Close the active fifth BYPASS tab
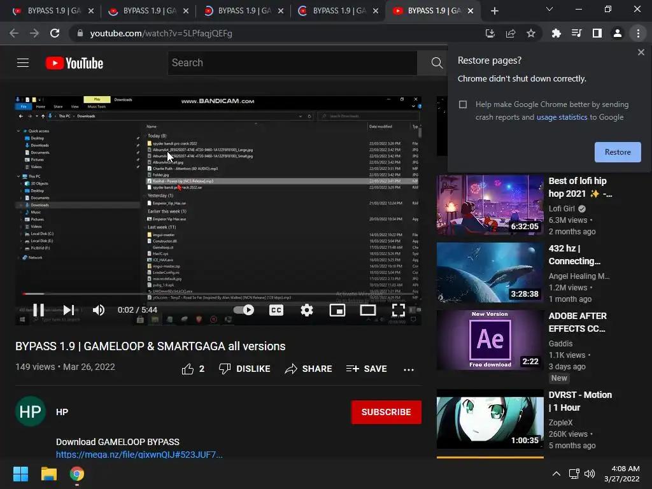The width and height of the screenshot is (652, 489). pyautogui.click(x=471, y=11)
